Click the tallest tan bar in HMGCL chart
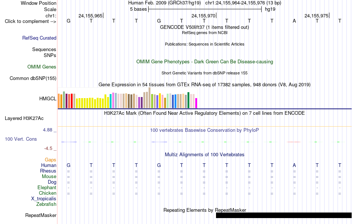The width and height of the screenshot is (352, 224). (150, 98)
